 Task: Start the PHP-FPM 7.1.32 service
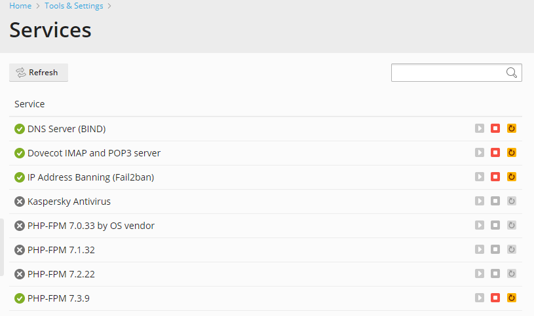pos(480,249)
